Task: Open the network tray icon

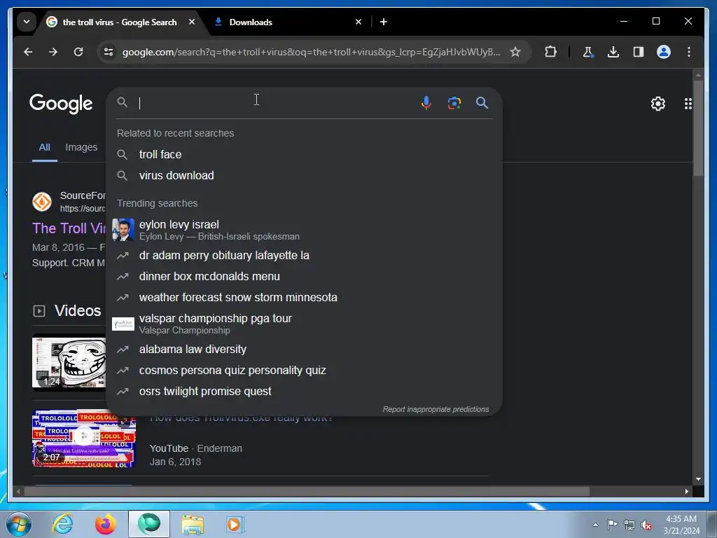Action: (629, 525)
